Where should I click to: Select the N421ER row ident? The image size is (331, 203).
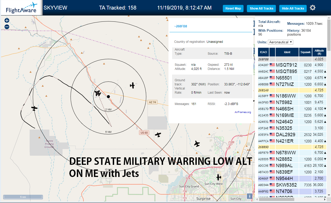click(x=285, y=141)
